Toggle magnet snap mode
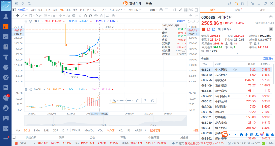Viewport: 275px width, 146px height. [85, 16]
